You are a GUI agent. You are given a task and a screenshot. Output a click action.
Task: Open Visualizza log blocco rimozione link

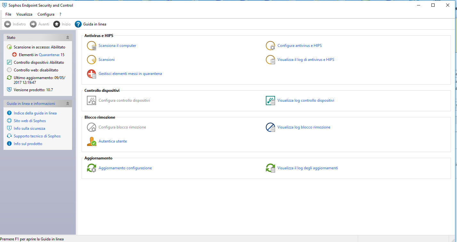click(304, 127)
